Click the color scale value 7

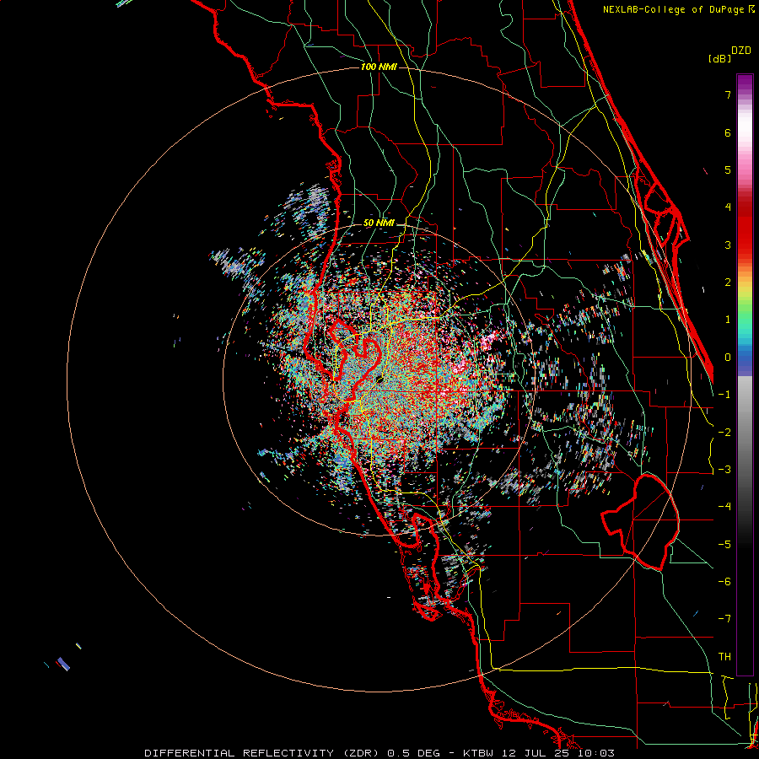pyautogui.click(x=728, y=94)
